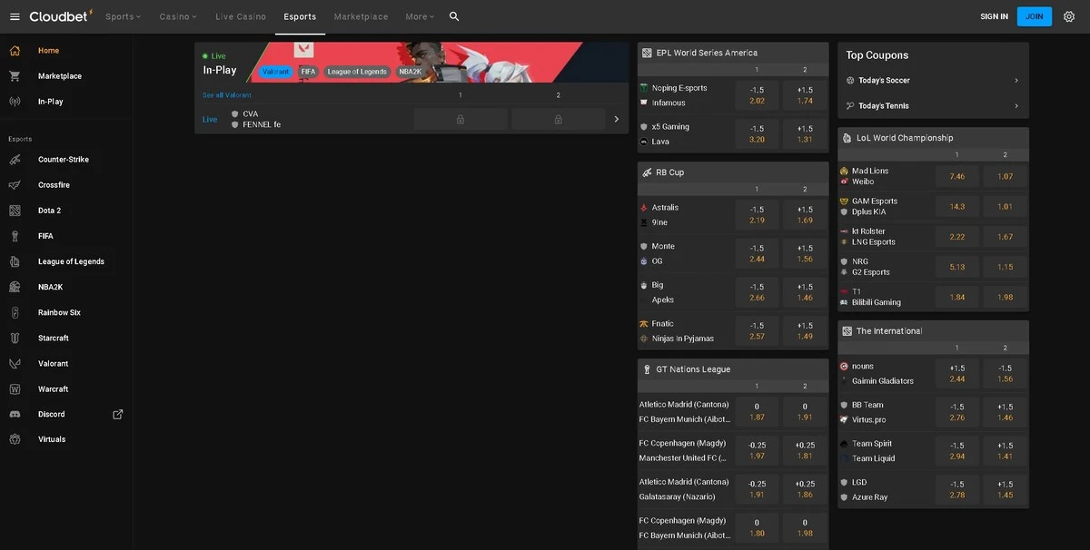
Task: Open the Live Casino tab
Action: coord(241,16)
